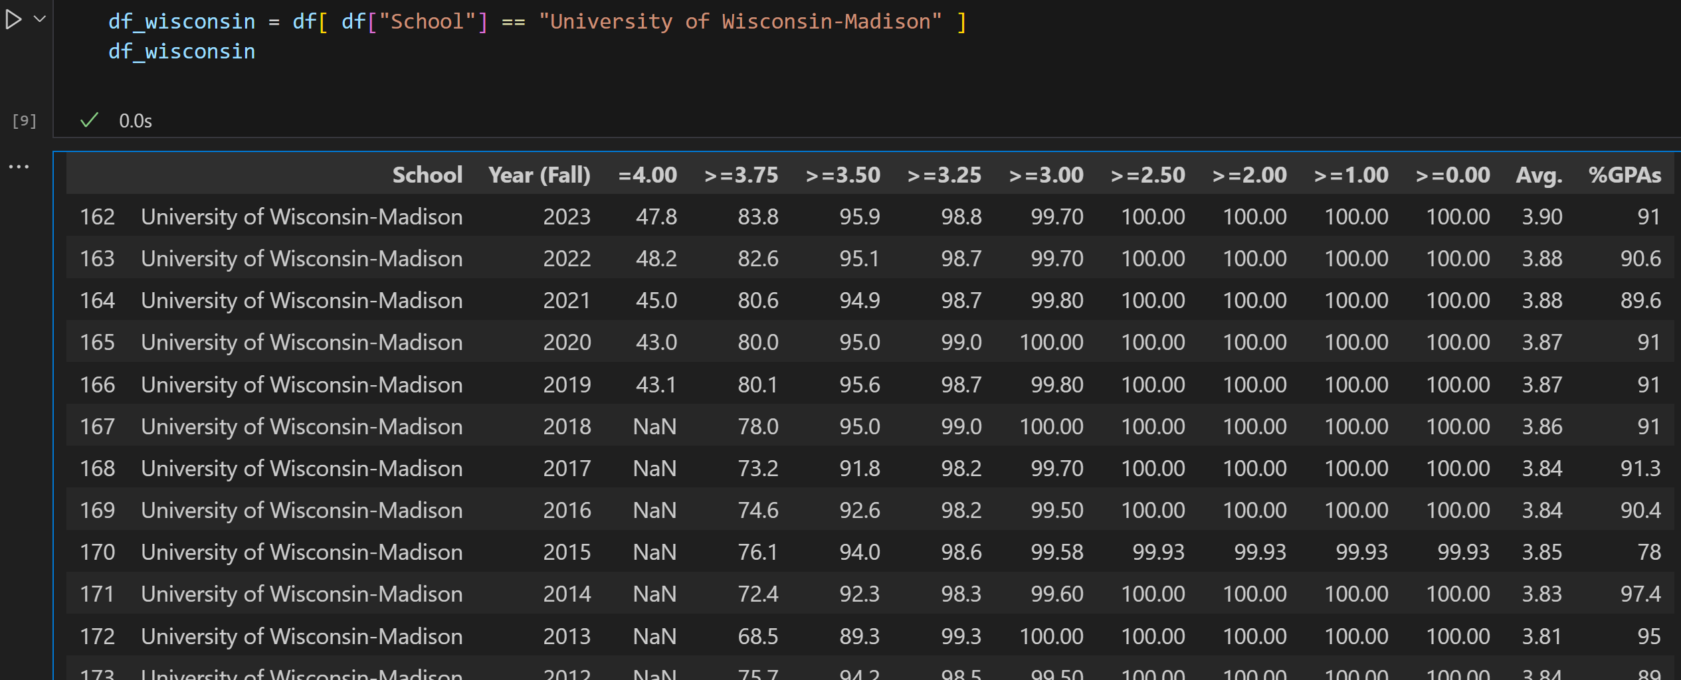Click the 45.0 value in row 164
The width and height of the screenshot is (1681, 680).
coord(656,300)
